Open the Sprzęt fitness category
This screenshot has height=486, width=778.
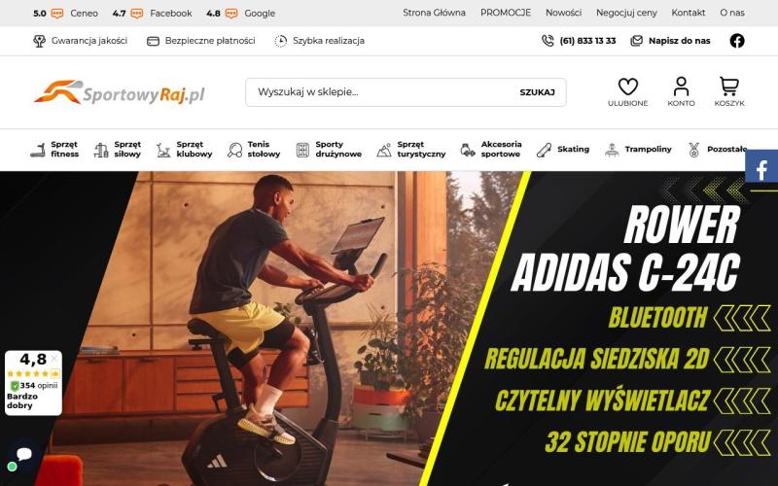point(54,150)
